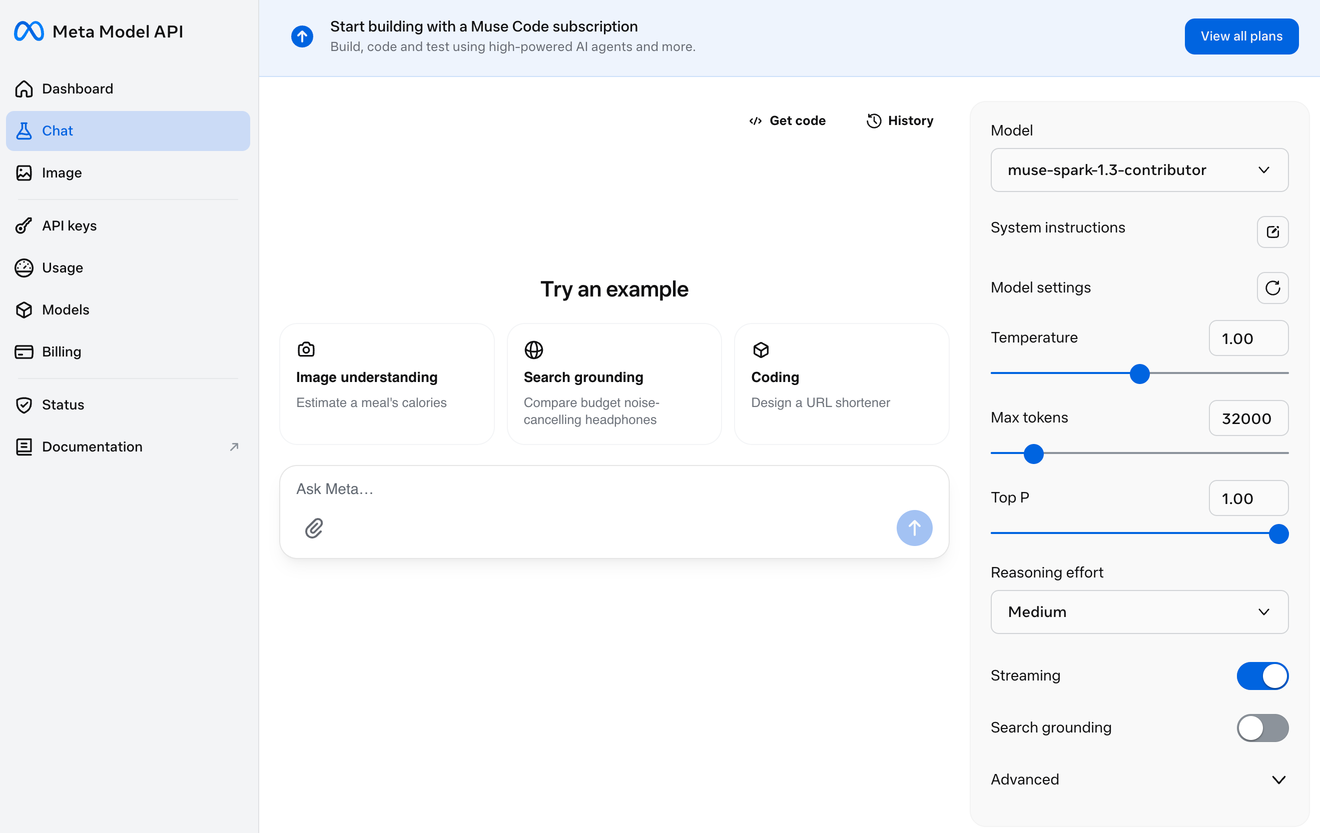Click the Ask Meta prompt input
The height and width of the screenshot is (833, 1320).
tap(614, 489)
